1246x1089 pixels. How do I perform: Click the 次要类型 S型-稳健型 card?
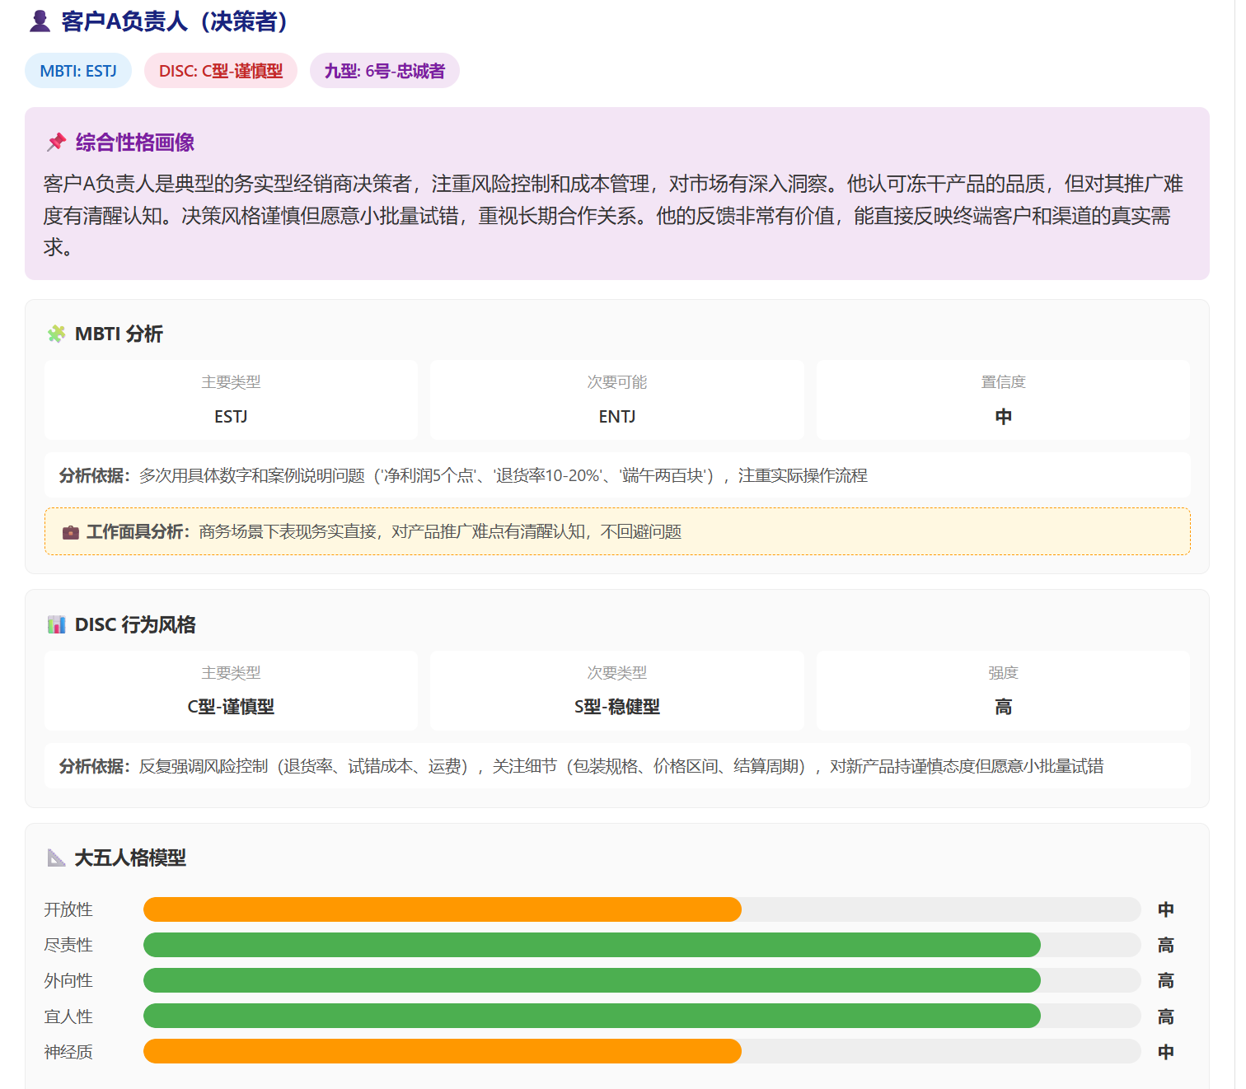pyautogui.click(x=616, y=690)
